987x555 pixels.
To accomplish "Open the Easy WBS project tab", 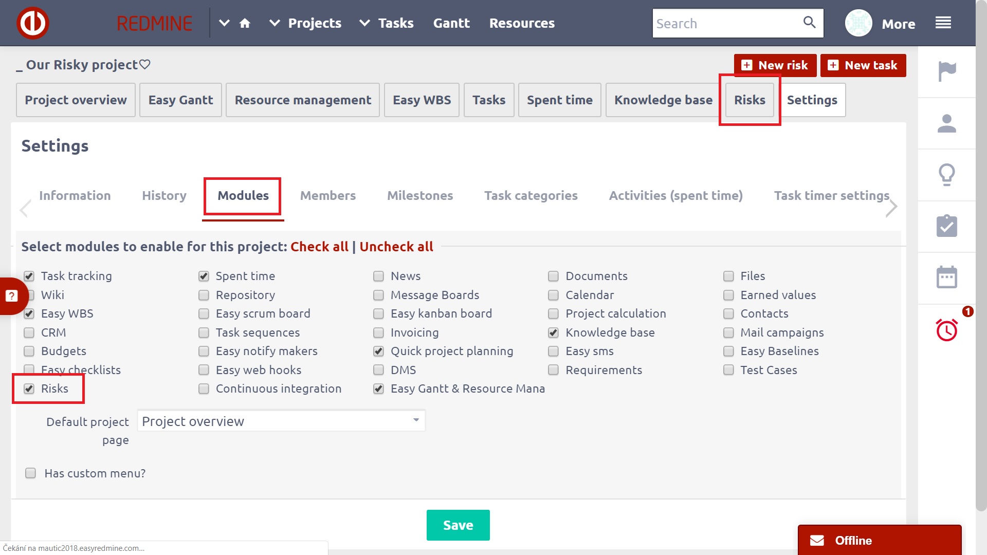I will [x=422, y=100].
